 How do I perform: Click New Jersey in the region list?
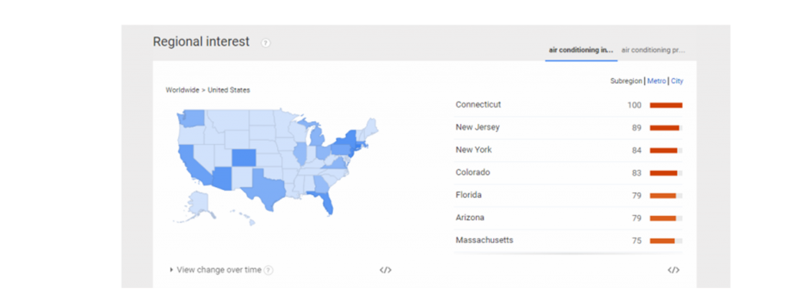click(x=477, y=127)
